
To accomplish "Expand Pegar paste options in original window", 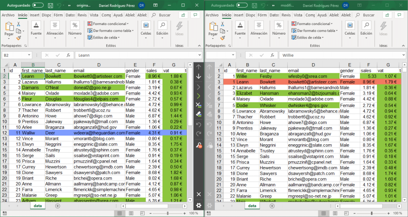I will coord(9,39).
